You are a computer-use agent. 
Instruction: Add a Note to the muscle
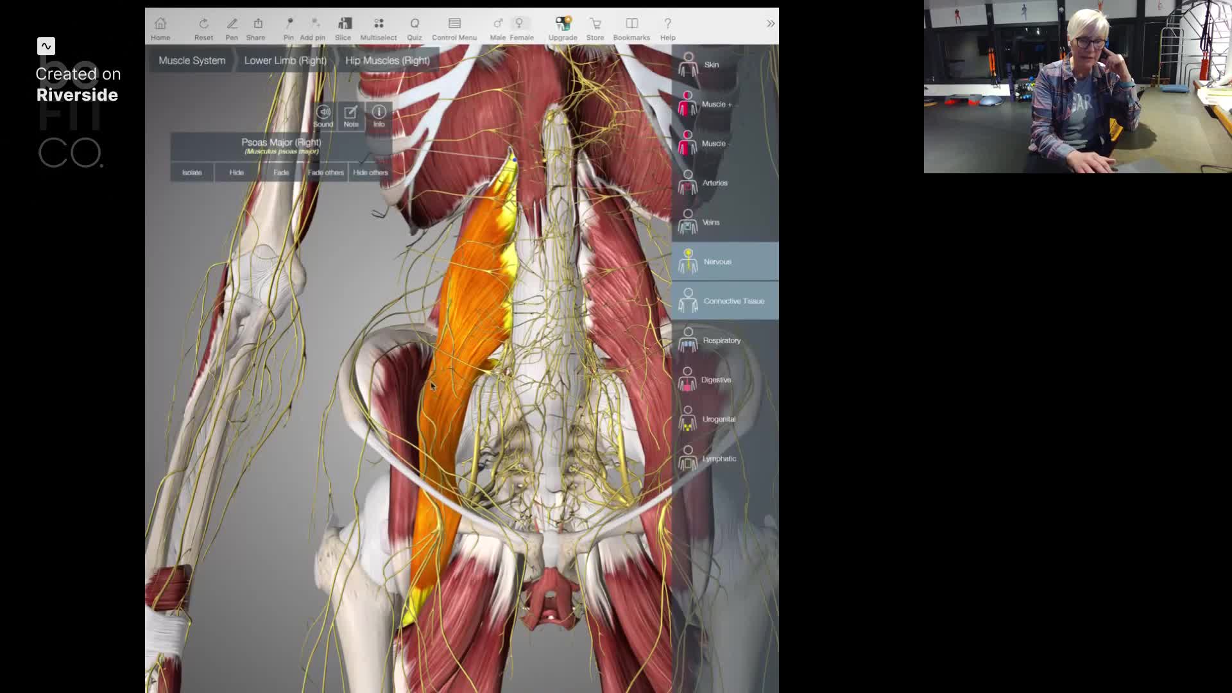coord(350,116)
